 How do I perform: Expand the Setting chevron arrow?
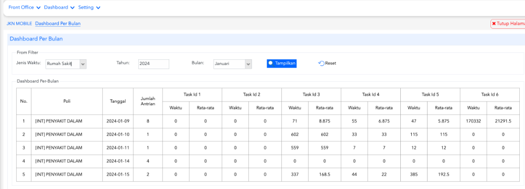[x=98, y=8]
